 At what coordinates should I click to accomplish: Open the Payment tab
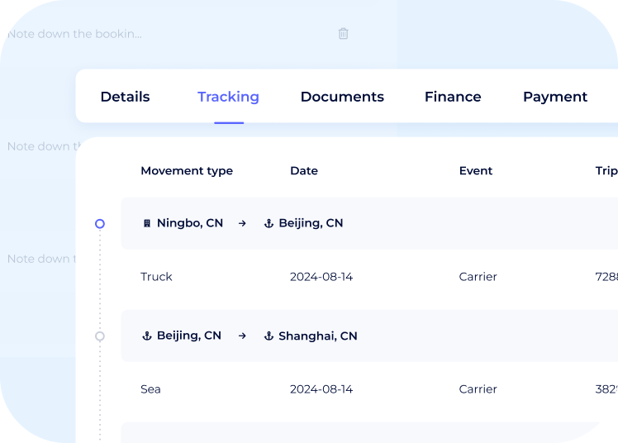[x=554, y=97]
